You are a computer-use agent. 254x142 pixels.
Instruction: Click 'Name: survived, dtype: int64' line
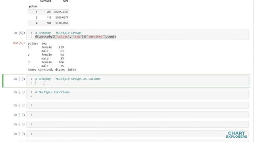click(x=52, y=69)
